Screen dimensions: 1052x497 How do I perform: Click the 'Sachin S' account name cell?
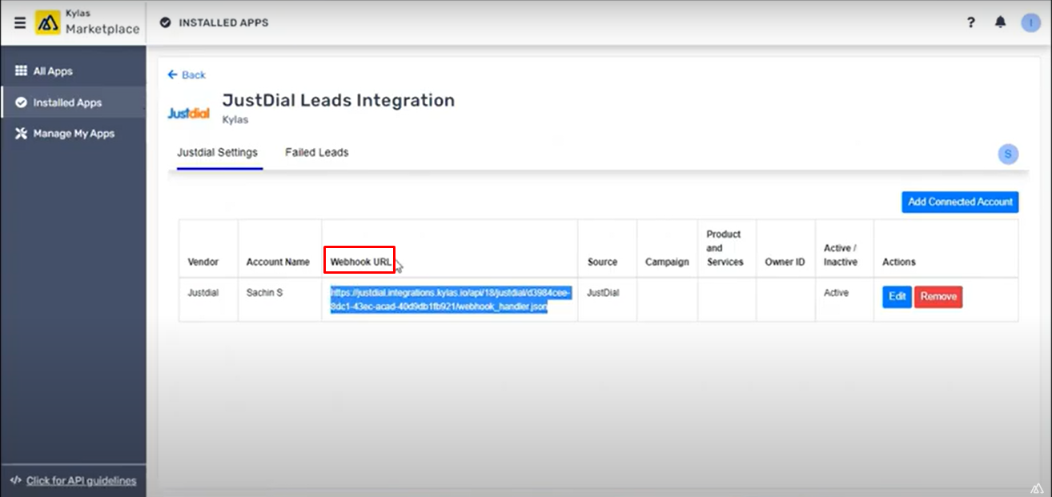point(264,293)
